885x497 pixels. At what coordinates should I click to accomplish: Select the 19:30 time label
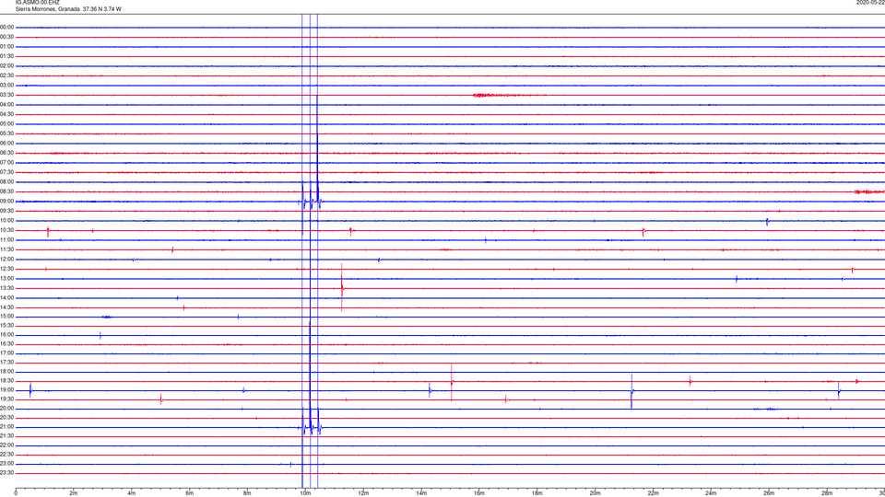point(6,399)
